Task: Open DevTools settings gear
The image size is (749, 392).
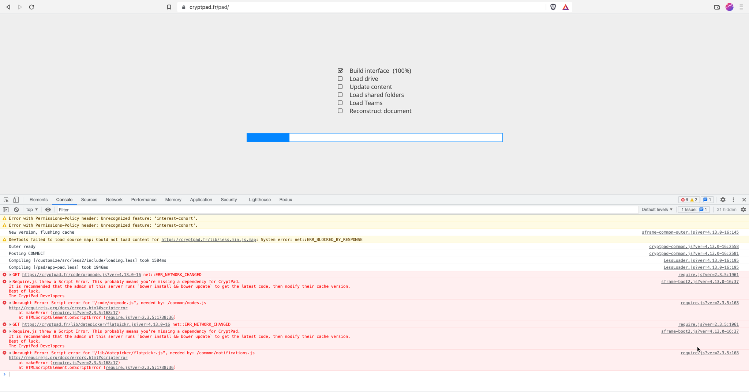Action: coord(722,200)
